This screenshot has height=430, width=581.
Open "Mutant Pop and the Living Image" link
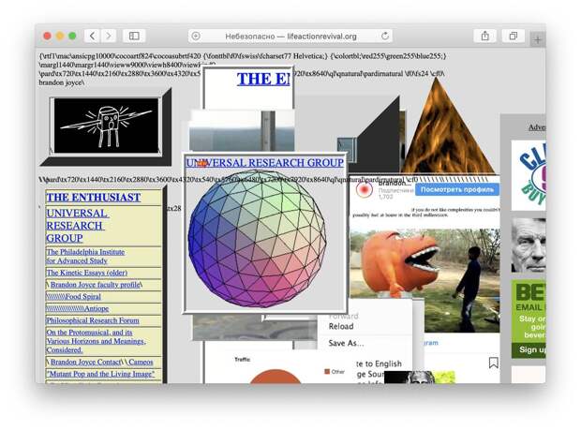100,374
